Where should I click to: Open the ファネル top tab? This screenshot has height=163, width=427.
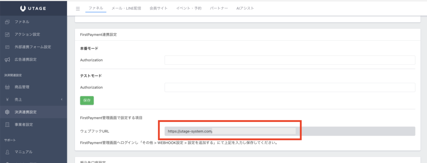point(96,8)
